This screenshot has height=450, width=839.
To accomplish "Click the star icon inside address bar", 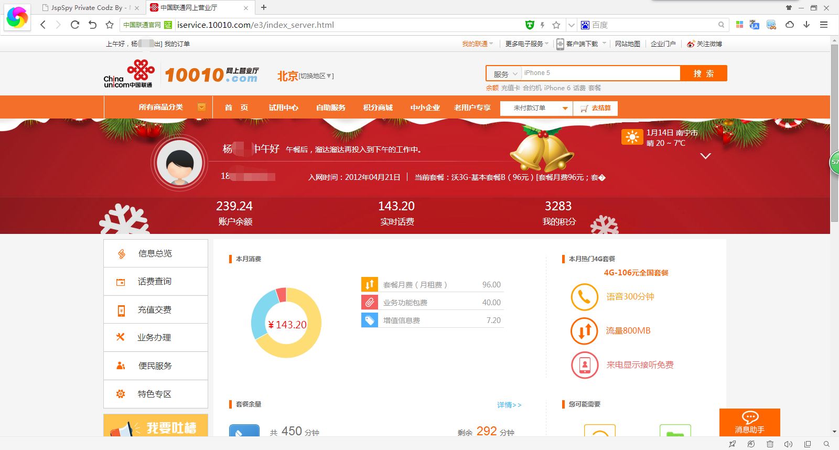I will click(x=556, y=25).
